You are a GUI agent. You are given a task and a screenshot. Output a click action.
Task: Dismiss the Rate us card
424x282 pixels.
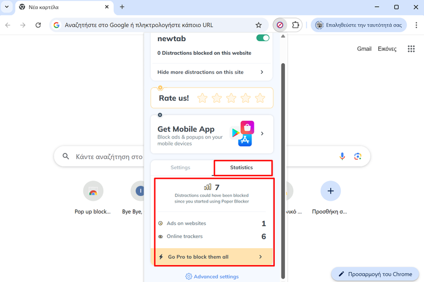click(160, 88)
